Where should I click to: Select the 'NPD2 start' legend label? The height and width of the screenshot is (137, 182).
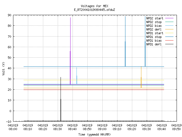(x=155, y=18)
